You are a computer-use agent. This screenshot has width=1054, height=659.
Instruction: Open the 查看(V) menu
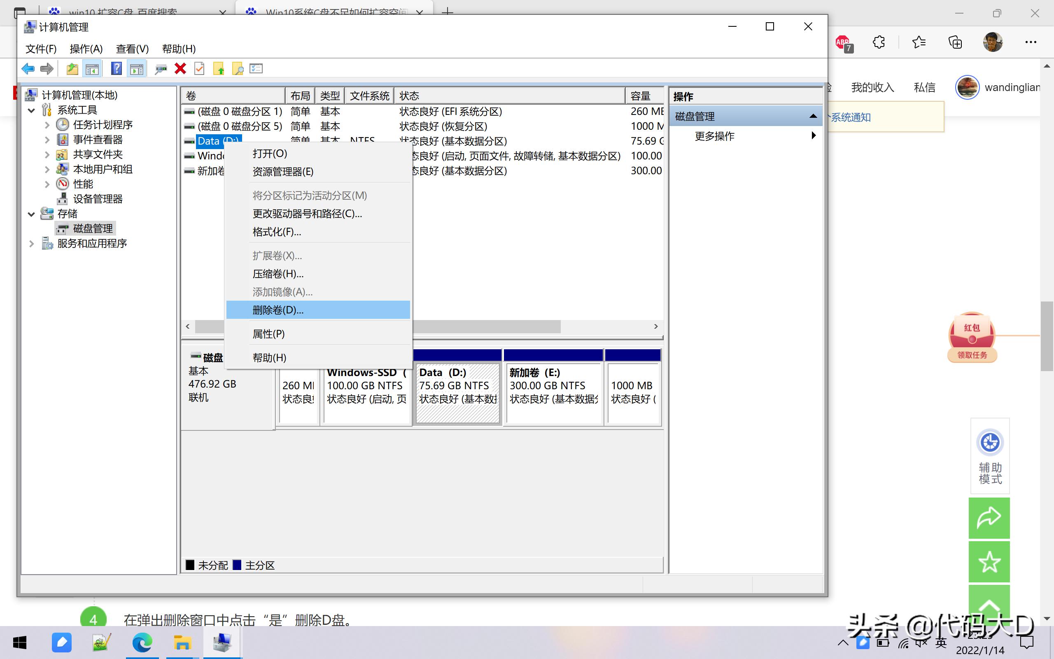click(131, 49)
